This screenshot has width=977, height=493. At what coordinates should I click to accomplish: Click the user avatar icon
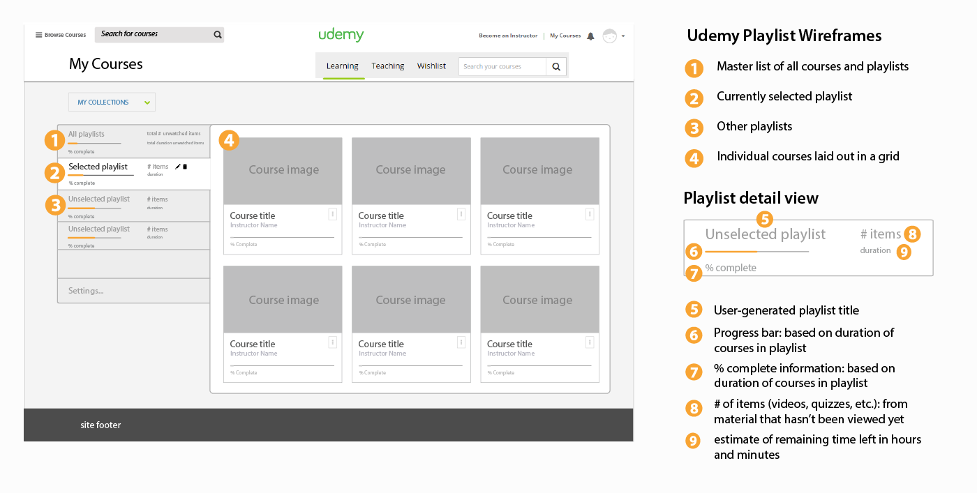(610, 36)
